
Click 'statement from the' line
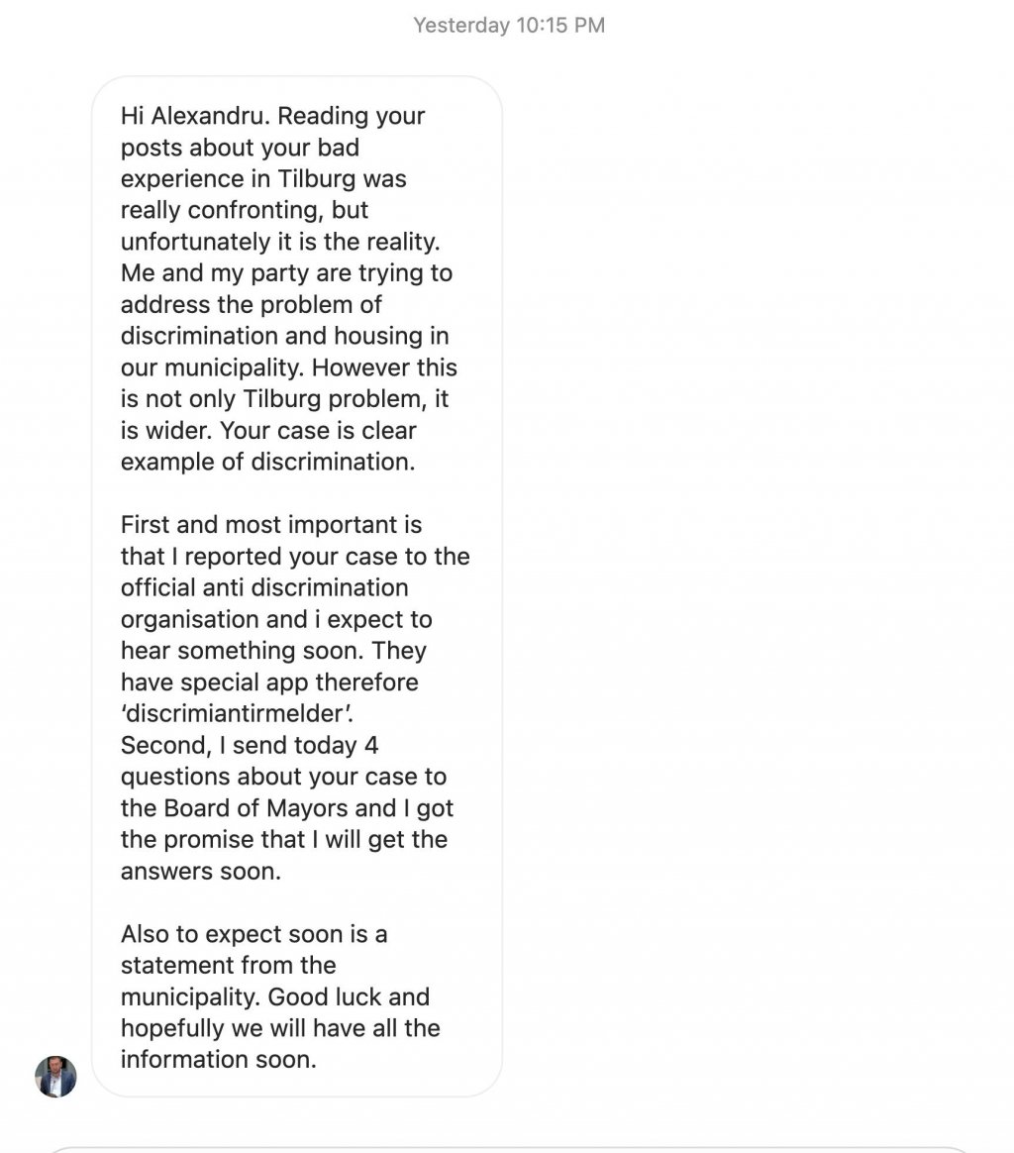point(228,965)
